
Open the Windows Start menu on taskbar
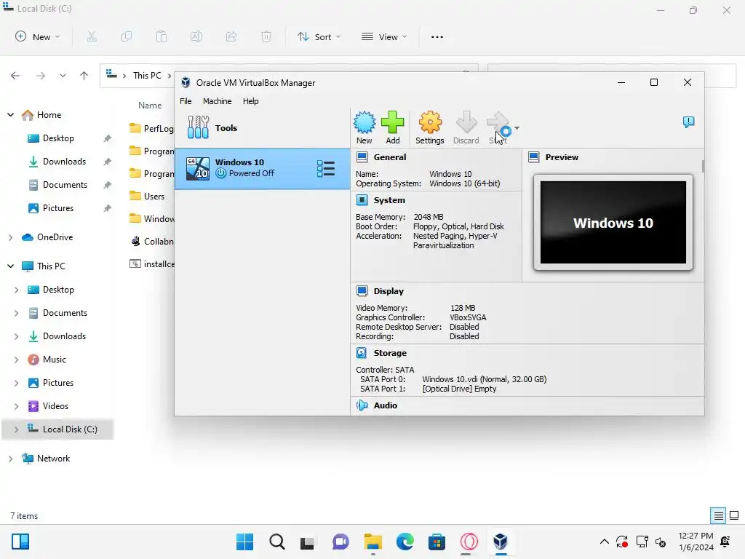(x=244, y=542)
